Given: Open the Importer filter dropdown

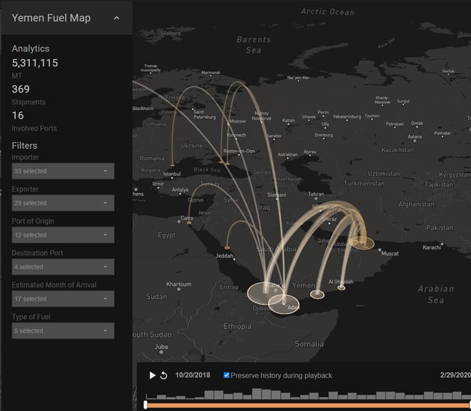Looking at the screenshot, I should pos(63,171).
